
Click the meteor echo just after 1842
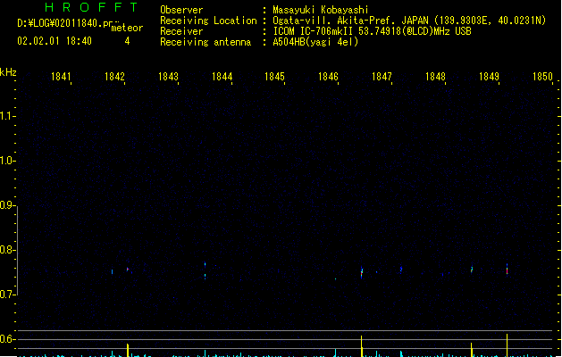(128, 270)
